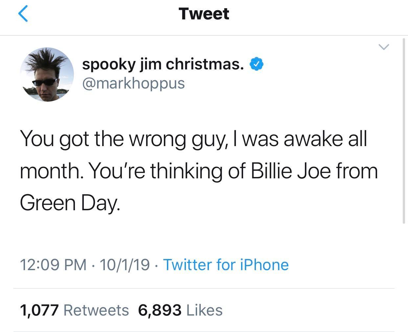Click the word 'awake' in the tweet
This screenshot has height=332, width=408.
[313, 139]
